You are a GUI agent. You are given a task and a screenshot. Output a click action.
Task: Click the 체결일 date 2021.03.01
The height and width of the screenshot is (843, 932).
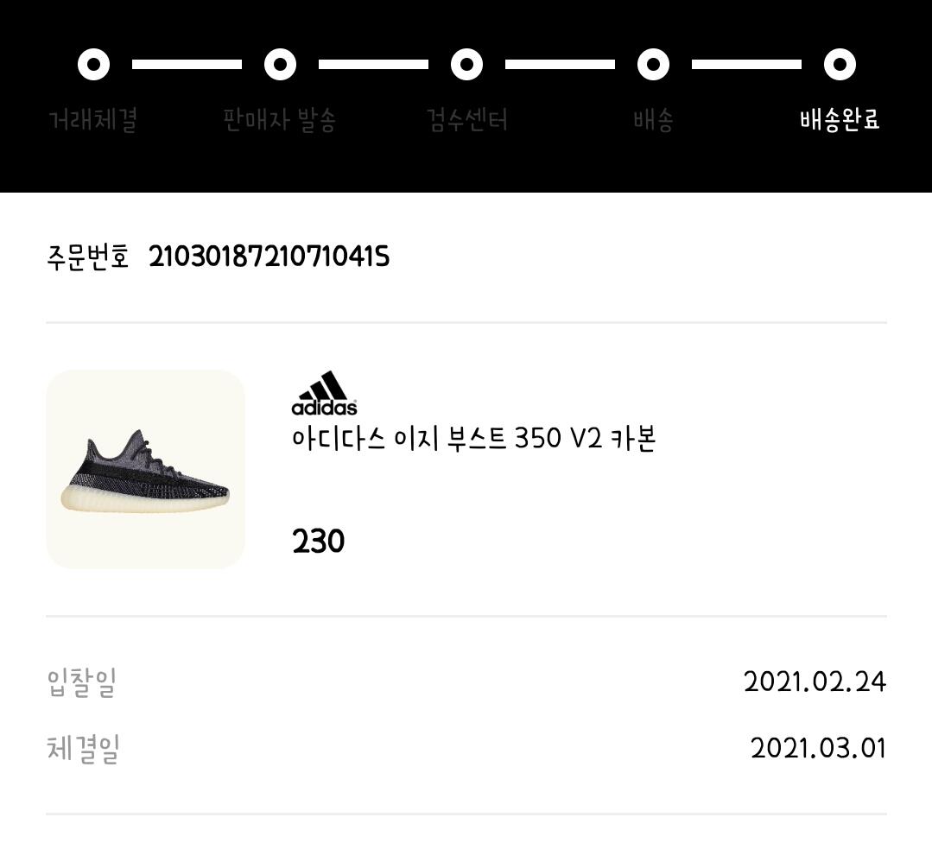[819, 748]
